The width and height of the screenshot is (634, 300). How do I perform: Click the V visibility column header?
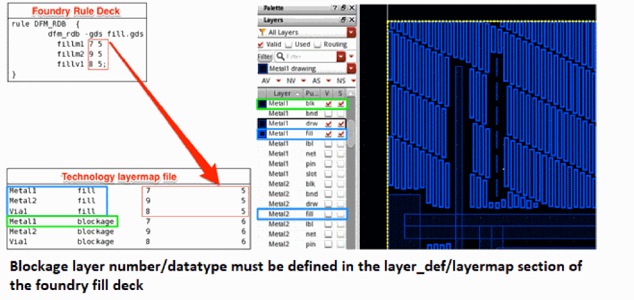tap(328, 92)
